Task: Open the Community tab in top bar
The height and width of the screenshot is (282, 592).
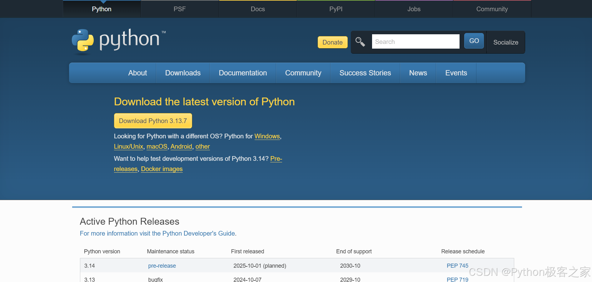Action: pyautogui.click(x=492, y=9)
